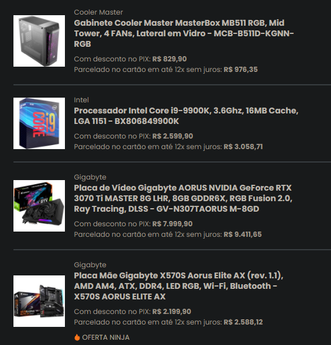Select the Gigabyte brand above the motherboard
This screenshot has height=345, width=331.
click(x=90, y=265)
